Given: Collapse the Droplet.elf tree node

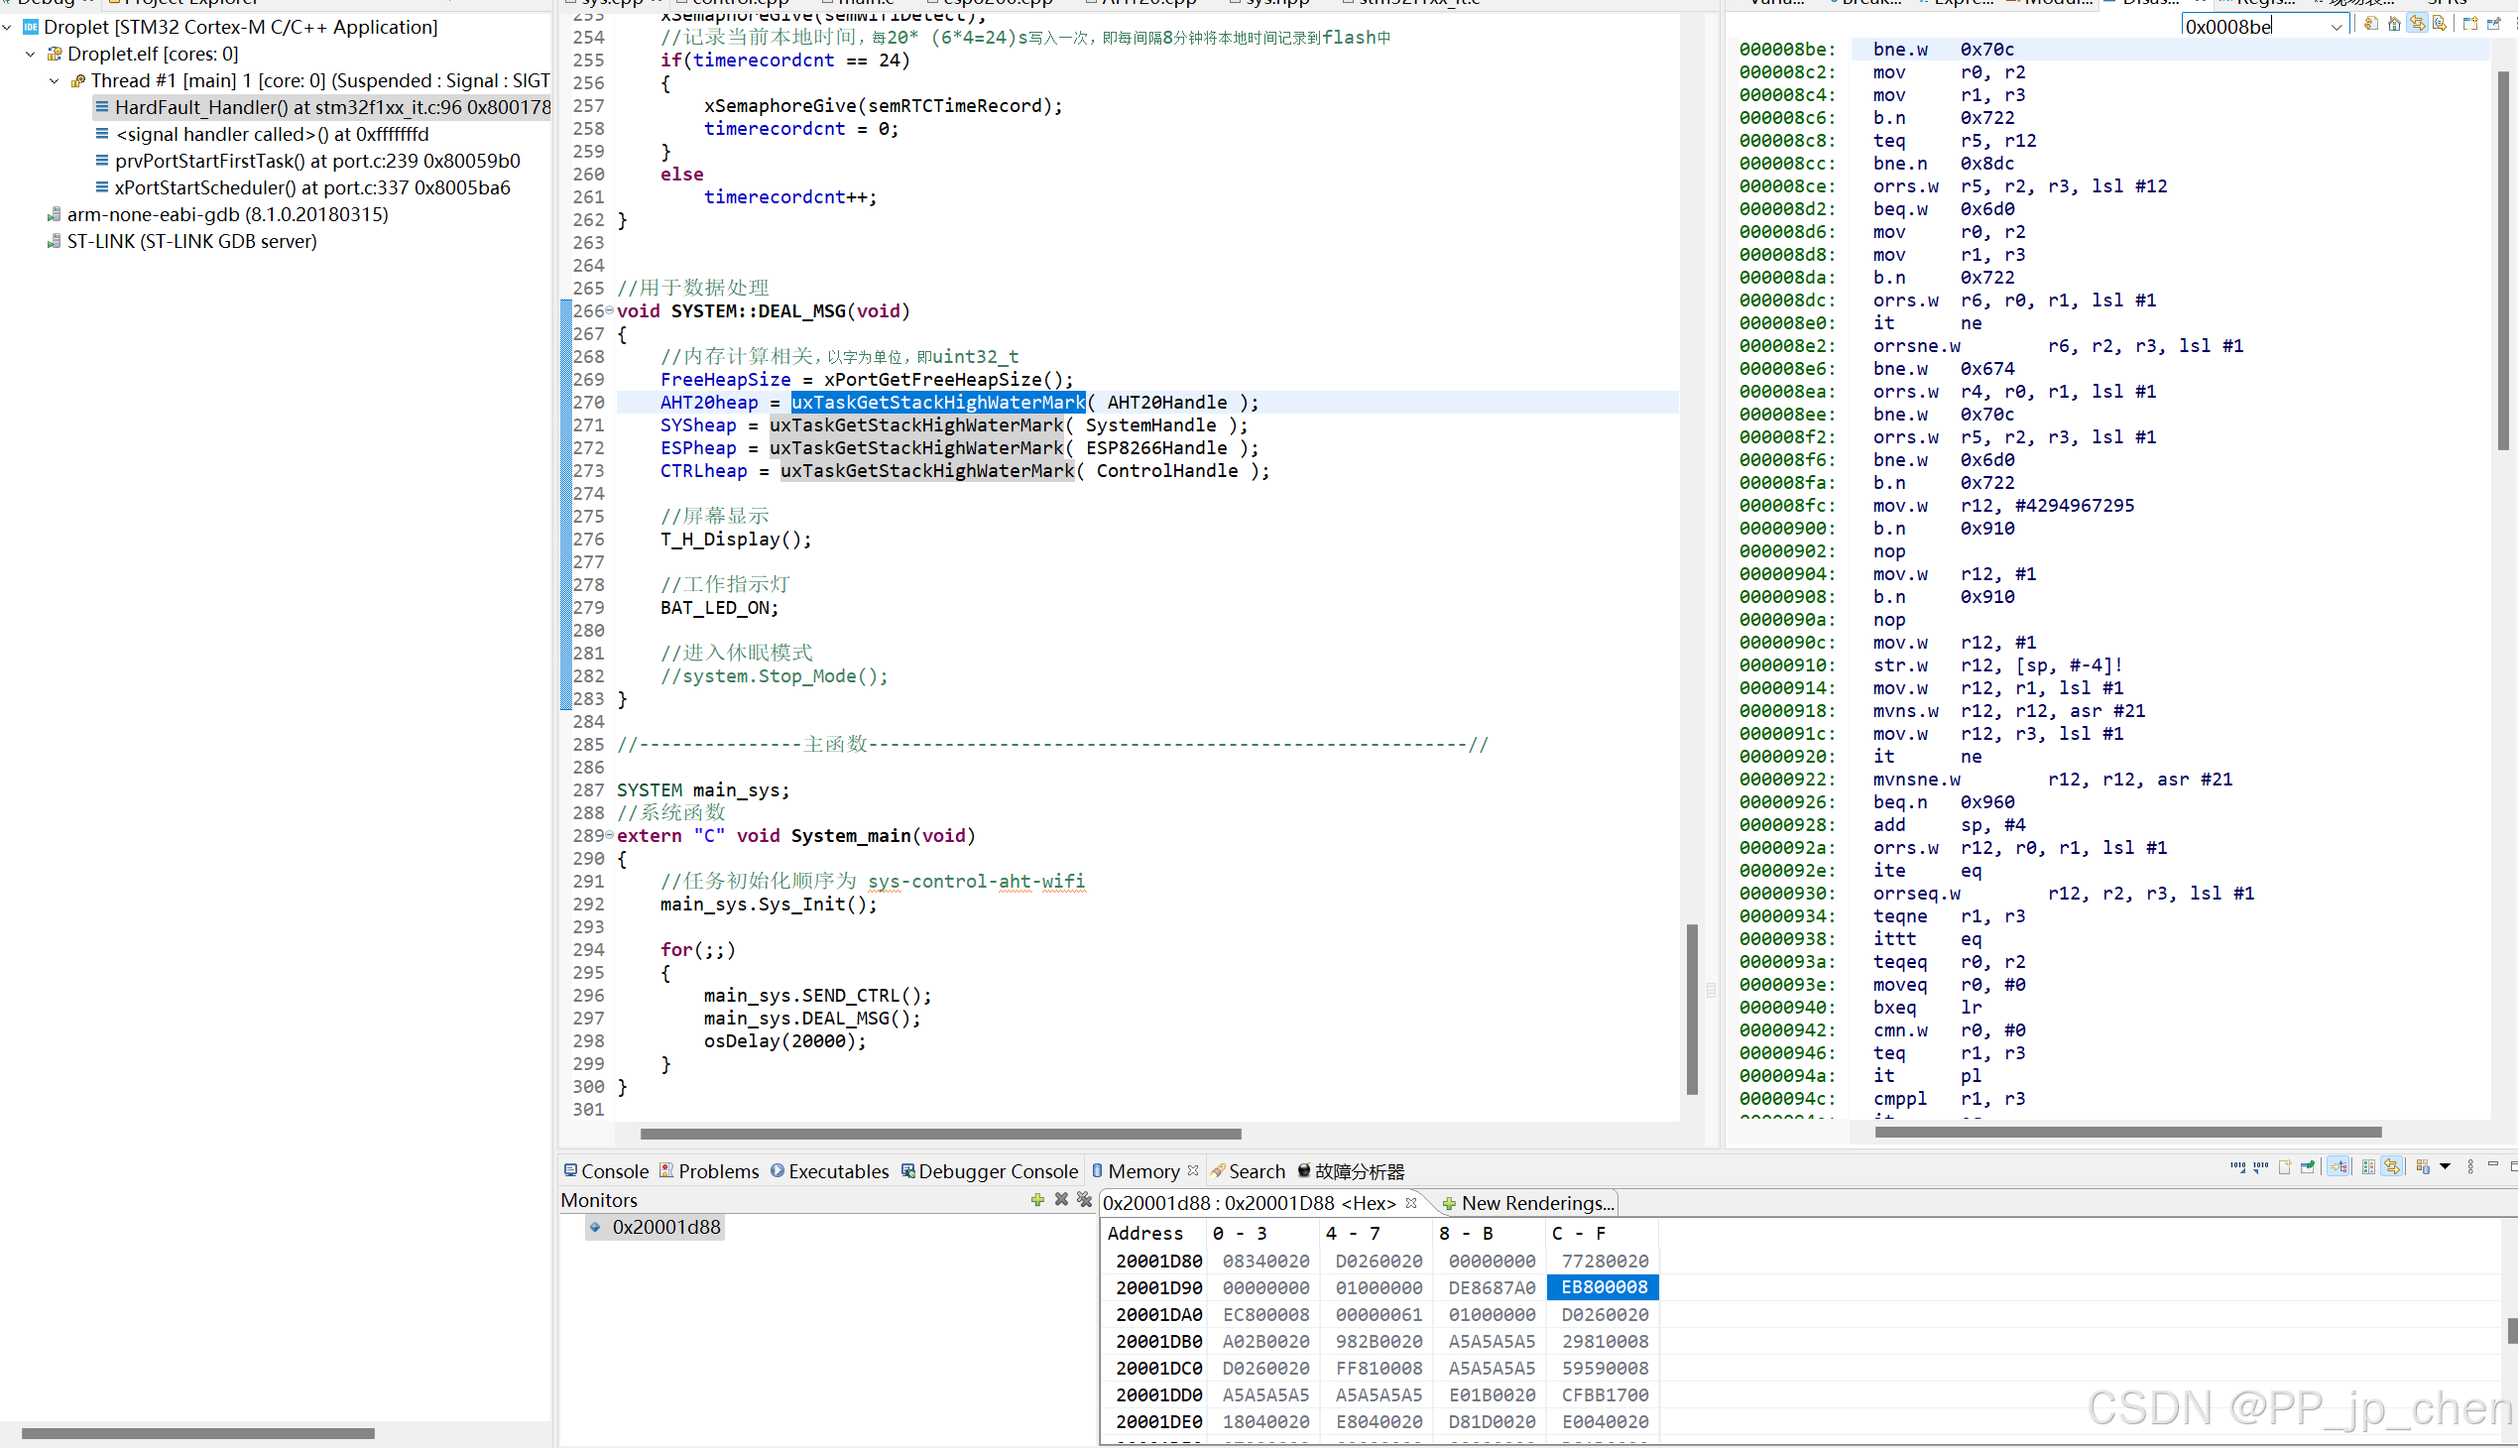Looking at the screenshot, I should pos(31,54).
